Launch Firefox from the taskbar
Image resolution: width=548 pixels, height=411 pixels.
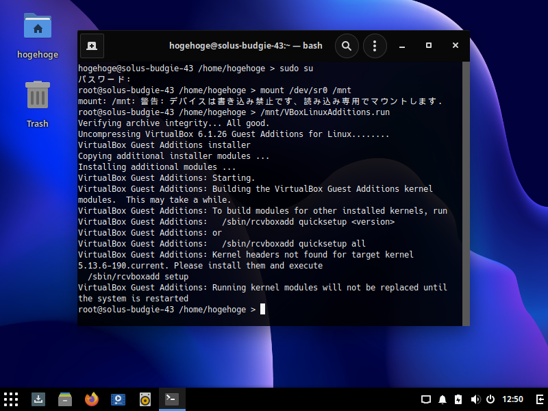(92, 399)
